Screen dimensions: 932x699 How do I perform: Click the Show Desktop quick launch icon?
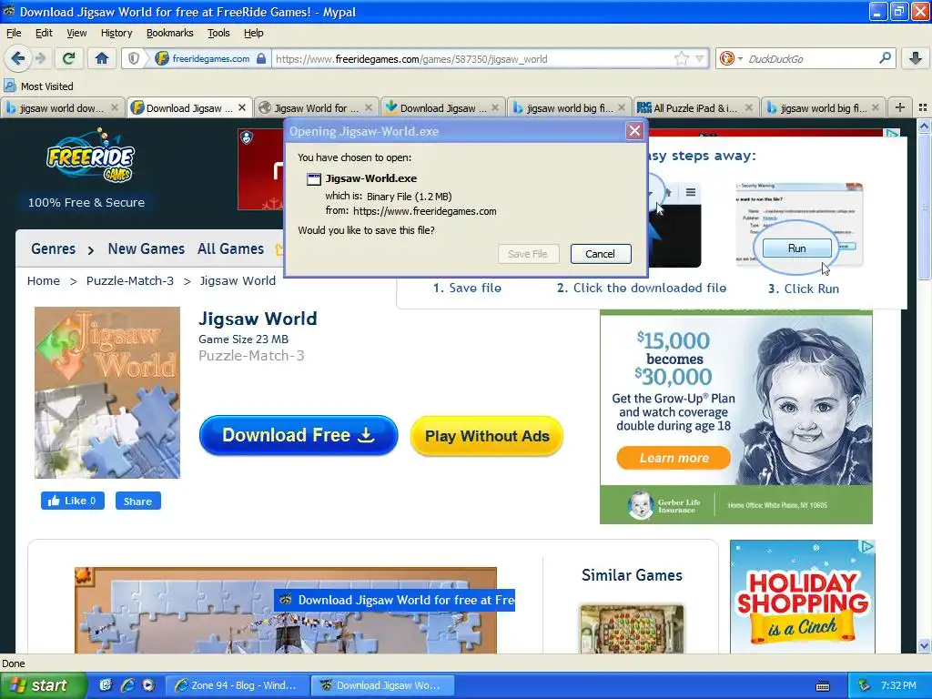pos(106,685)
